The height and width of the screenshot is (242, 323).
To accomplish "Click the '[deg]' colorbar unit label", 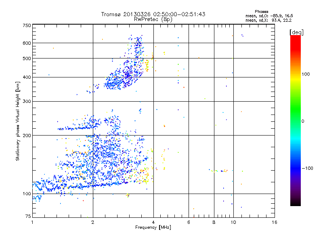I will [x=296, y=32].
